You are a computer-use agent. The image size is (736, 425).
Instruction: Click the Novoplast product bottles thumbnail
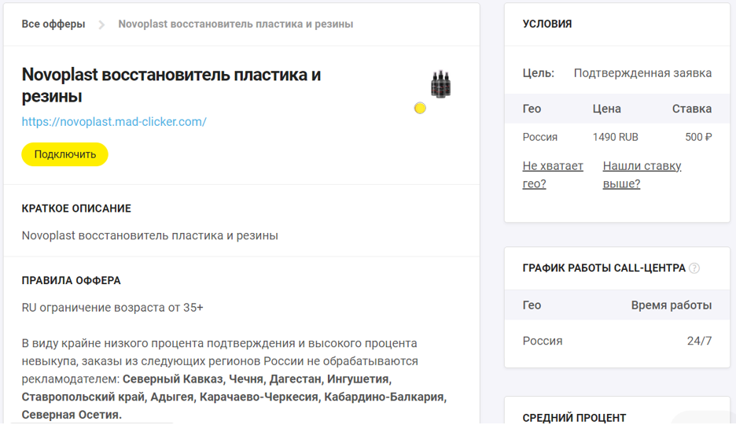tap(441, 84)
